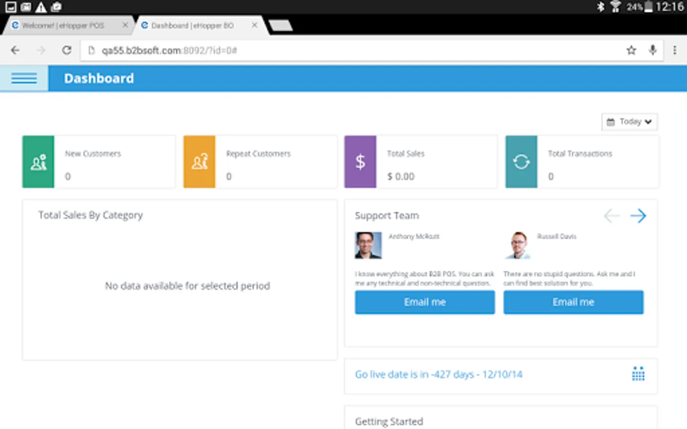The image size is (687, 429).
Task: Click the teal Total Transactions refresh icon
Action: [x=521, y=162]
